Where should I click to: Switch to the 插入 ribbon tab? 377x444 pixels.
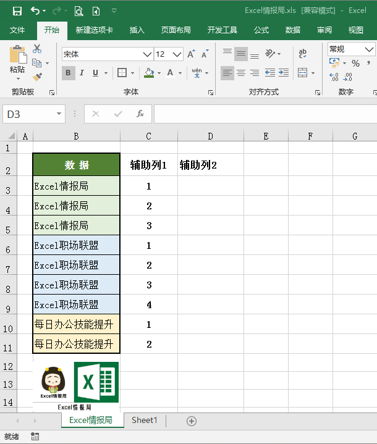[x=137, y=30]
